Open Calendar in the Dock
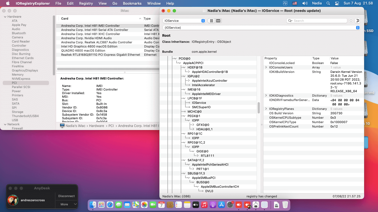The image size is (378, 212). pos(161,205)
